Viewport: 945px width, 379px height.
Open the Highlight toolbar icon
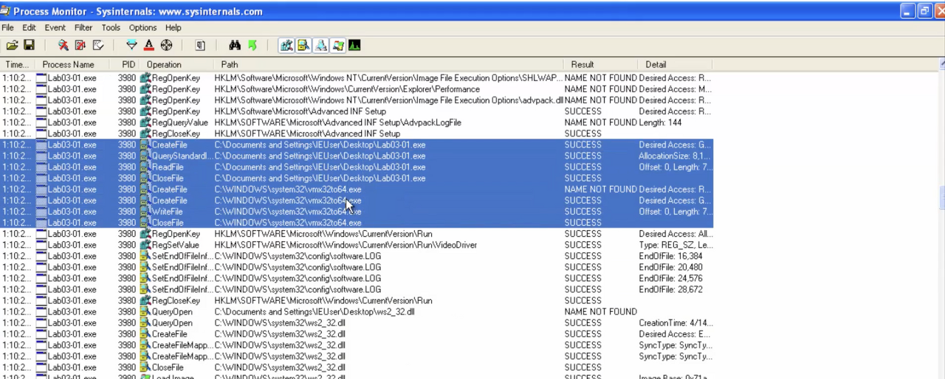point(148,45)
